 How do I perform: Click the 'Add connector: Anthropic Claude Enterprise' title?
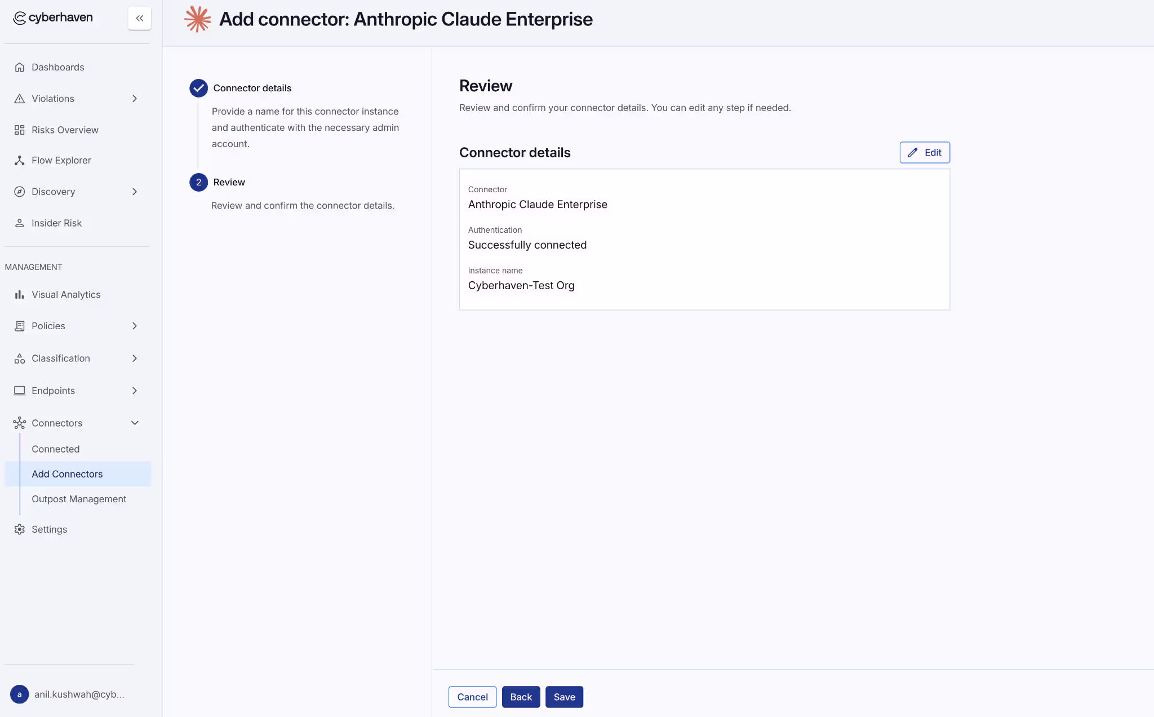point(406,19)
